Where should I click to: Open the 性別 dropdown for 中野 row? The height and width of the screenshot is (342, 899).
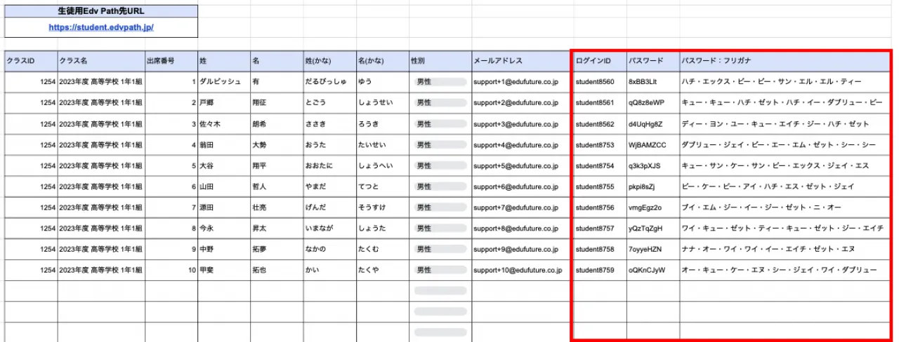(x=440, y=249)
